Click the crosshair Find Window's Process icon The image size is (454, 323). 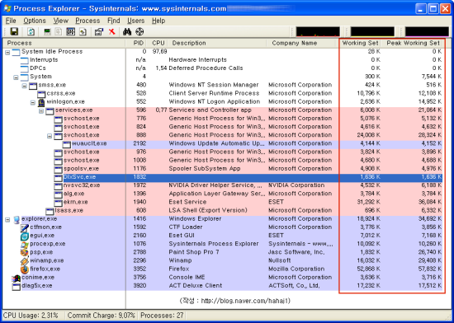140,31
